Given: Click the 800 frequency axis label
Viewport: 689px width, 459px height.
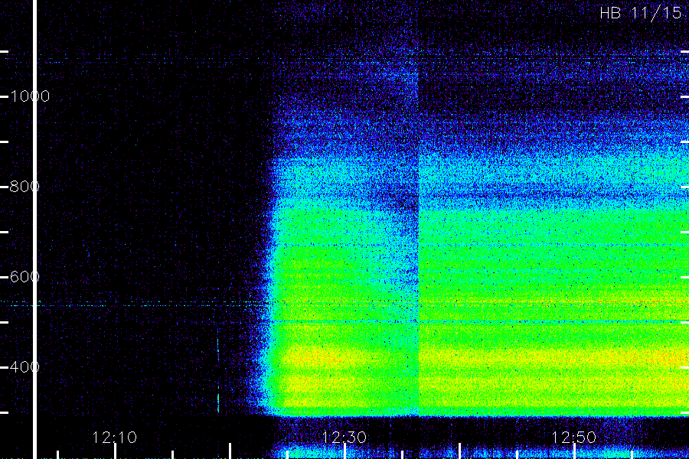Looking at the screenshot, I should [x=24, y=186].
